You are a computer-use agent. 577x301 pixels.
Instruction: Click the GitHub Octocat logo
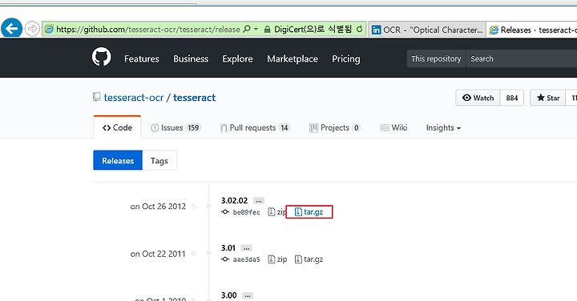point(101,57)
